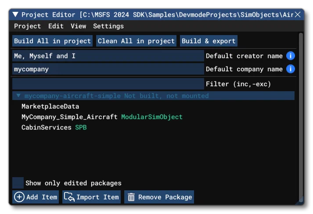Toggle Show only edited packages checkbox
The height and width of the screenshot is (214, 313).
(18, 183)
